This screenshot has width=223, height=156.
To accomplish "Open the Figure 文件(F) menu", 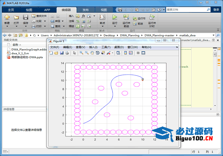I will pos(55,47).
